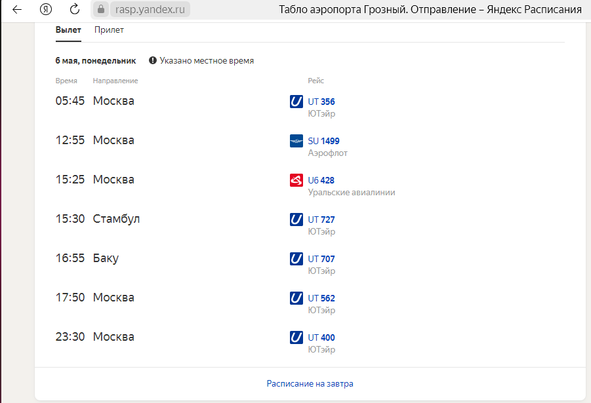Click the padlock site security icon
The image size is (591, 403).
[x=101, y=9]
